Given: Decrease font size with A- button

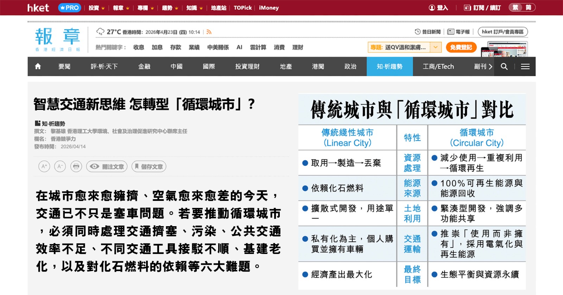Looking at the screenshot, I should [x=60, y=166].
